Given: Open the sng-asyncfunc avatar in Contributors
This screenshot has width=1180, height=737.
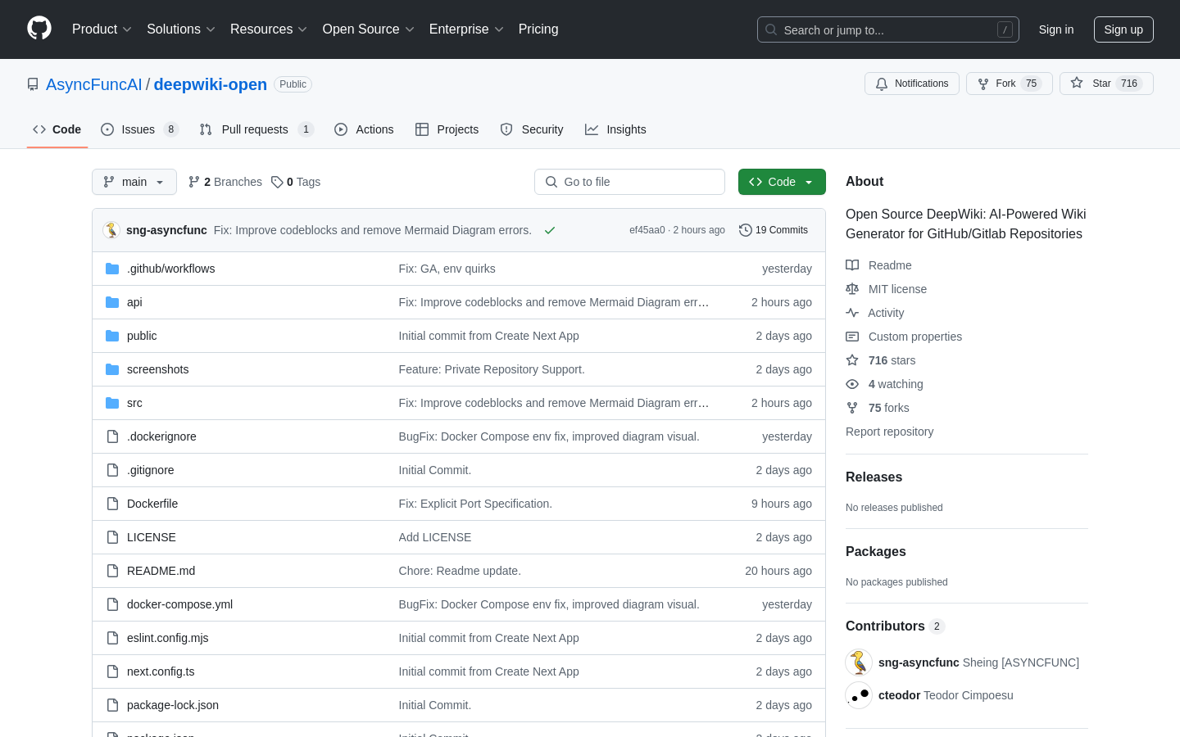Looking at the screenshot, I should (859, 662).
